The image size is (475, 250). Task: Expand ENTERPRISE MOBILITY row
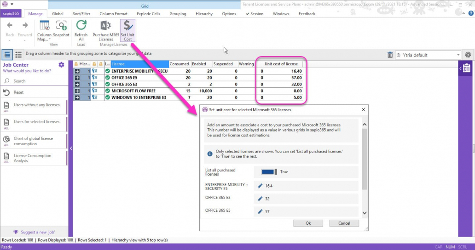(x=77, y=71)
